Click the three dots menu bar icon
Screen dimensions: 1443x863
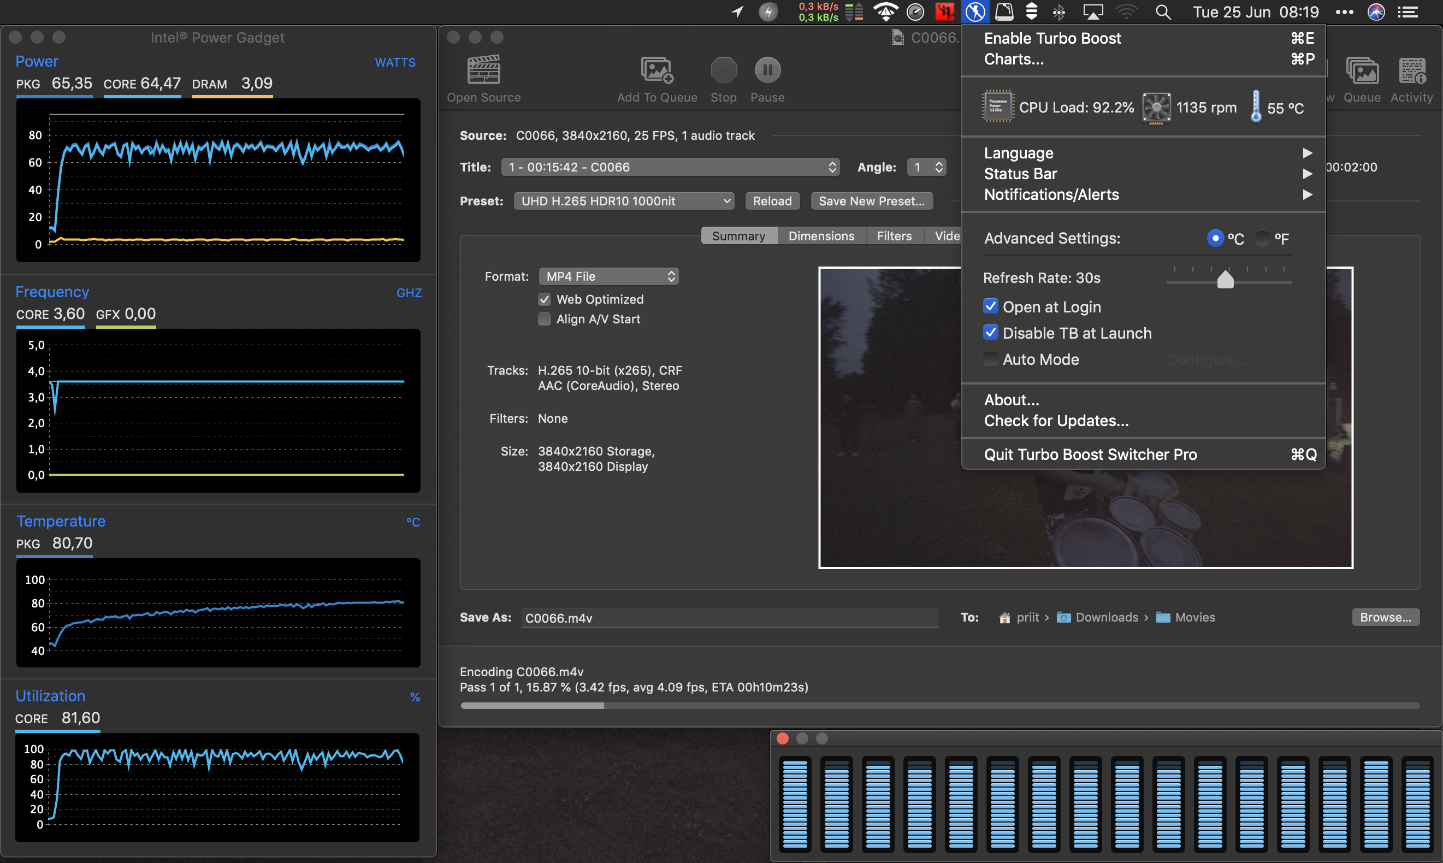tap(1344, 11)
